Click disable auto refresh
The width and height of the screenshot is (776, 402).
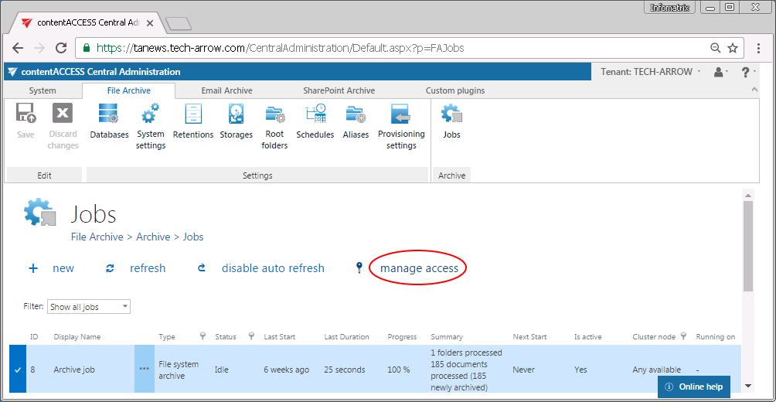[x=273, y=268]
